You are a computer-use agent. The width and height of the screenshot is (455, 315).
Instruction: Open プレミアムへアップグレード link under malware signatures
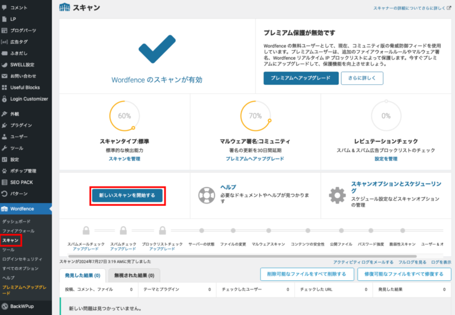tap(255, 159)
